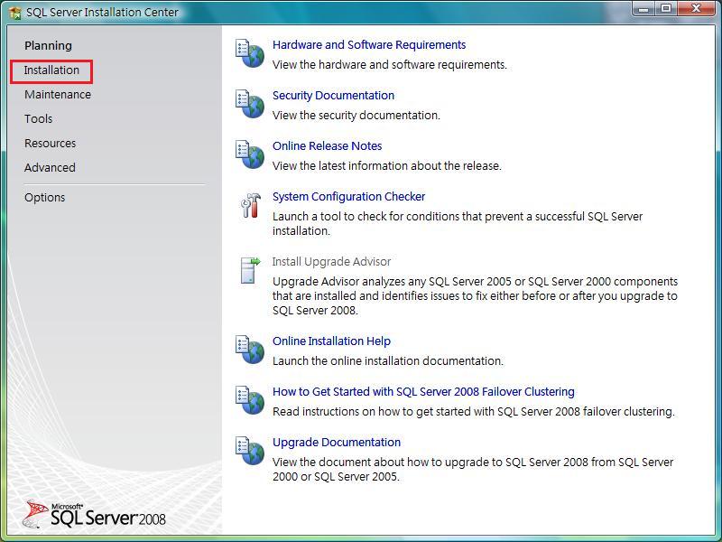Click the Failover Clustering document icon

(250, 400)
